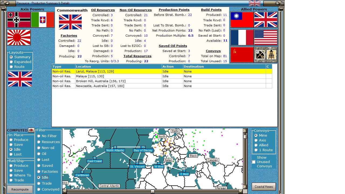Click the map horizontal scrollbar thumb
The image size is (345, 194).
(153, 192)
